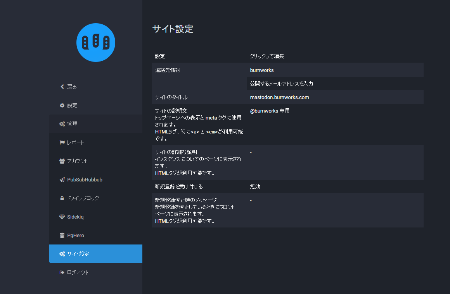Click the logout icon beside ログアウト
This screenshot has height=294, width=450.
(x=62, y=272)
